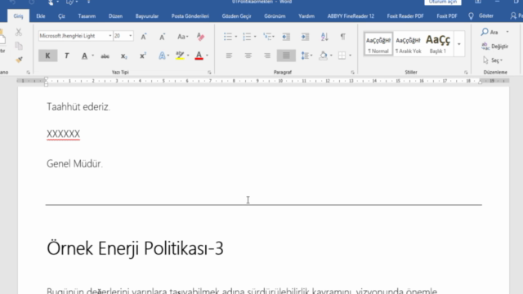Open Görünüm tab

tap(275, 16)
